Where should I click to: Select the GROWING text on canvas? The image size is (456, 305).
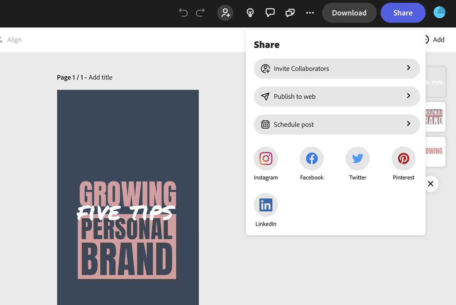click(128, 193)
